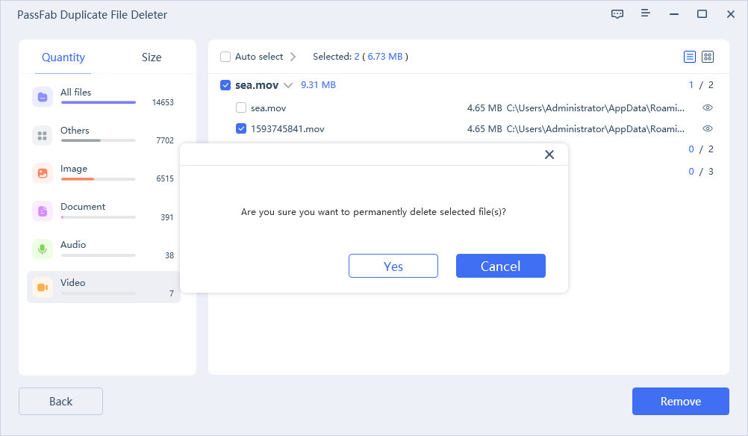Select the Image category icon
Screen dimensions: 748x436
pyautogui.click(x=43, y=173)
